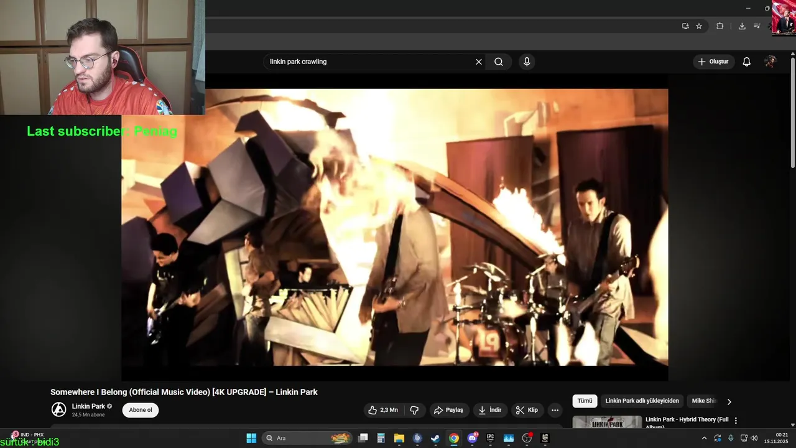Select the 'Linkin Park adlı yükleyiciden' chip

pyautogui.click(x=642, y=401)
